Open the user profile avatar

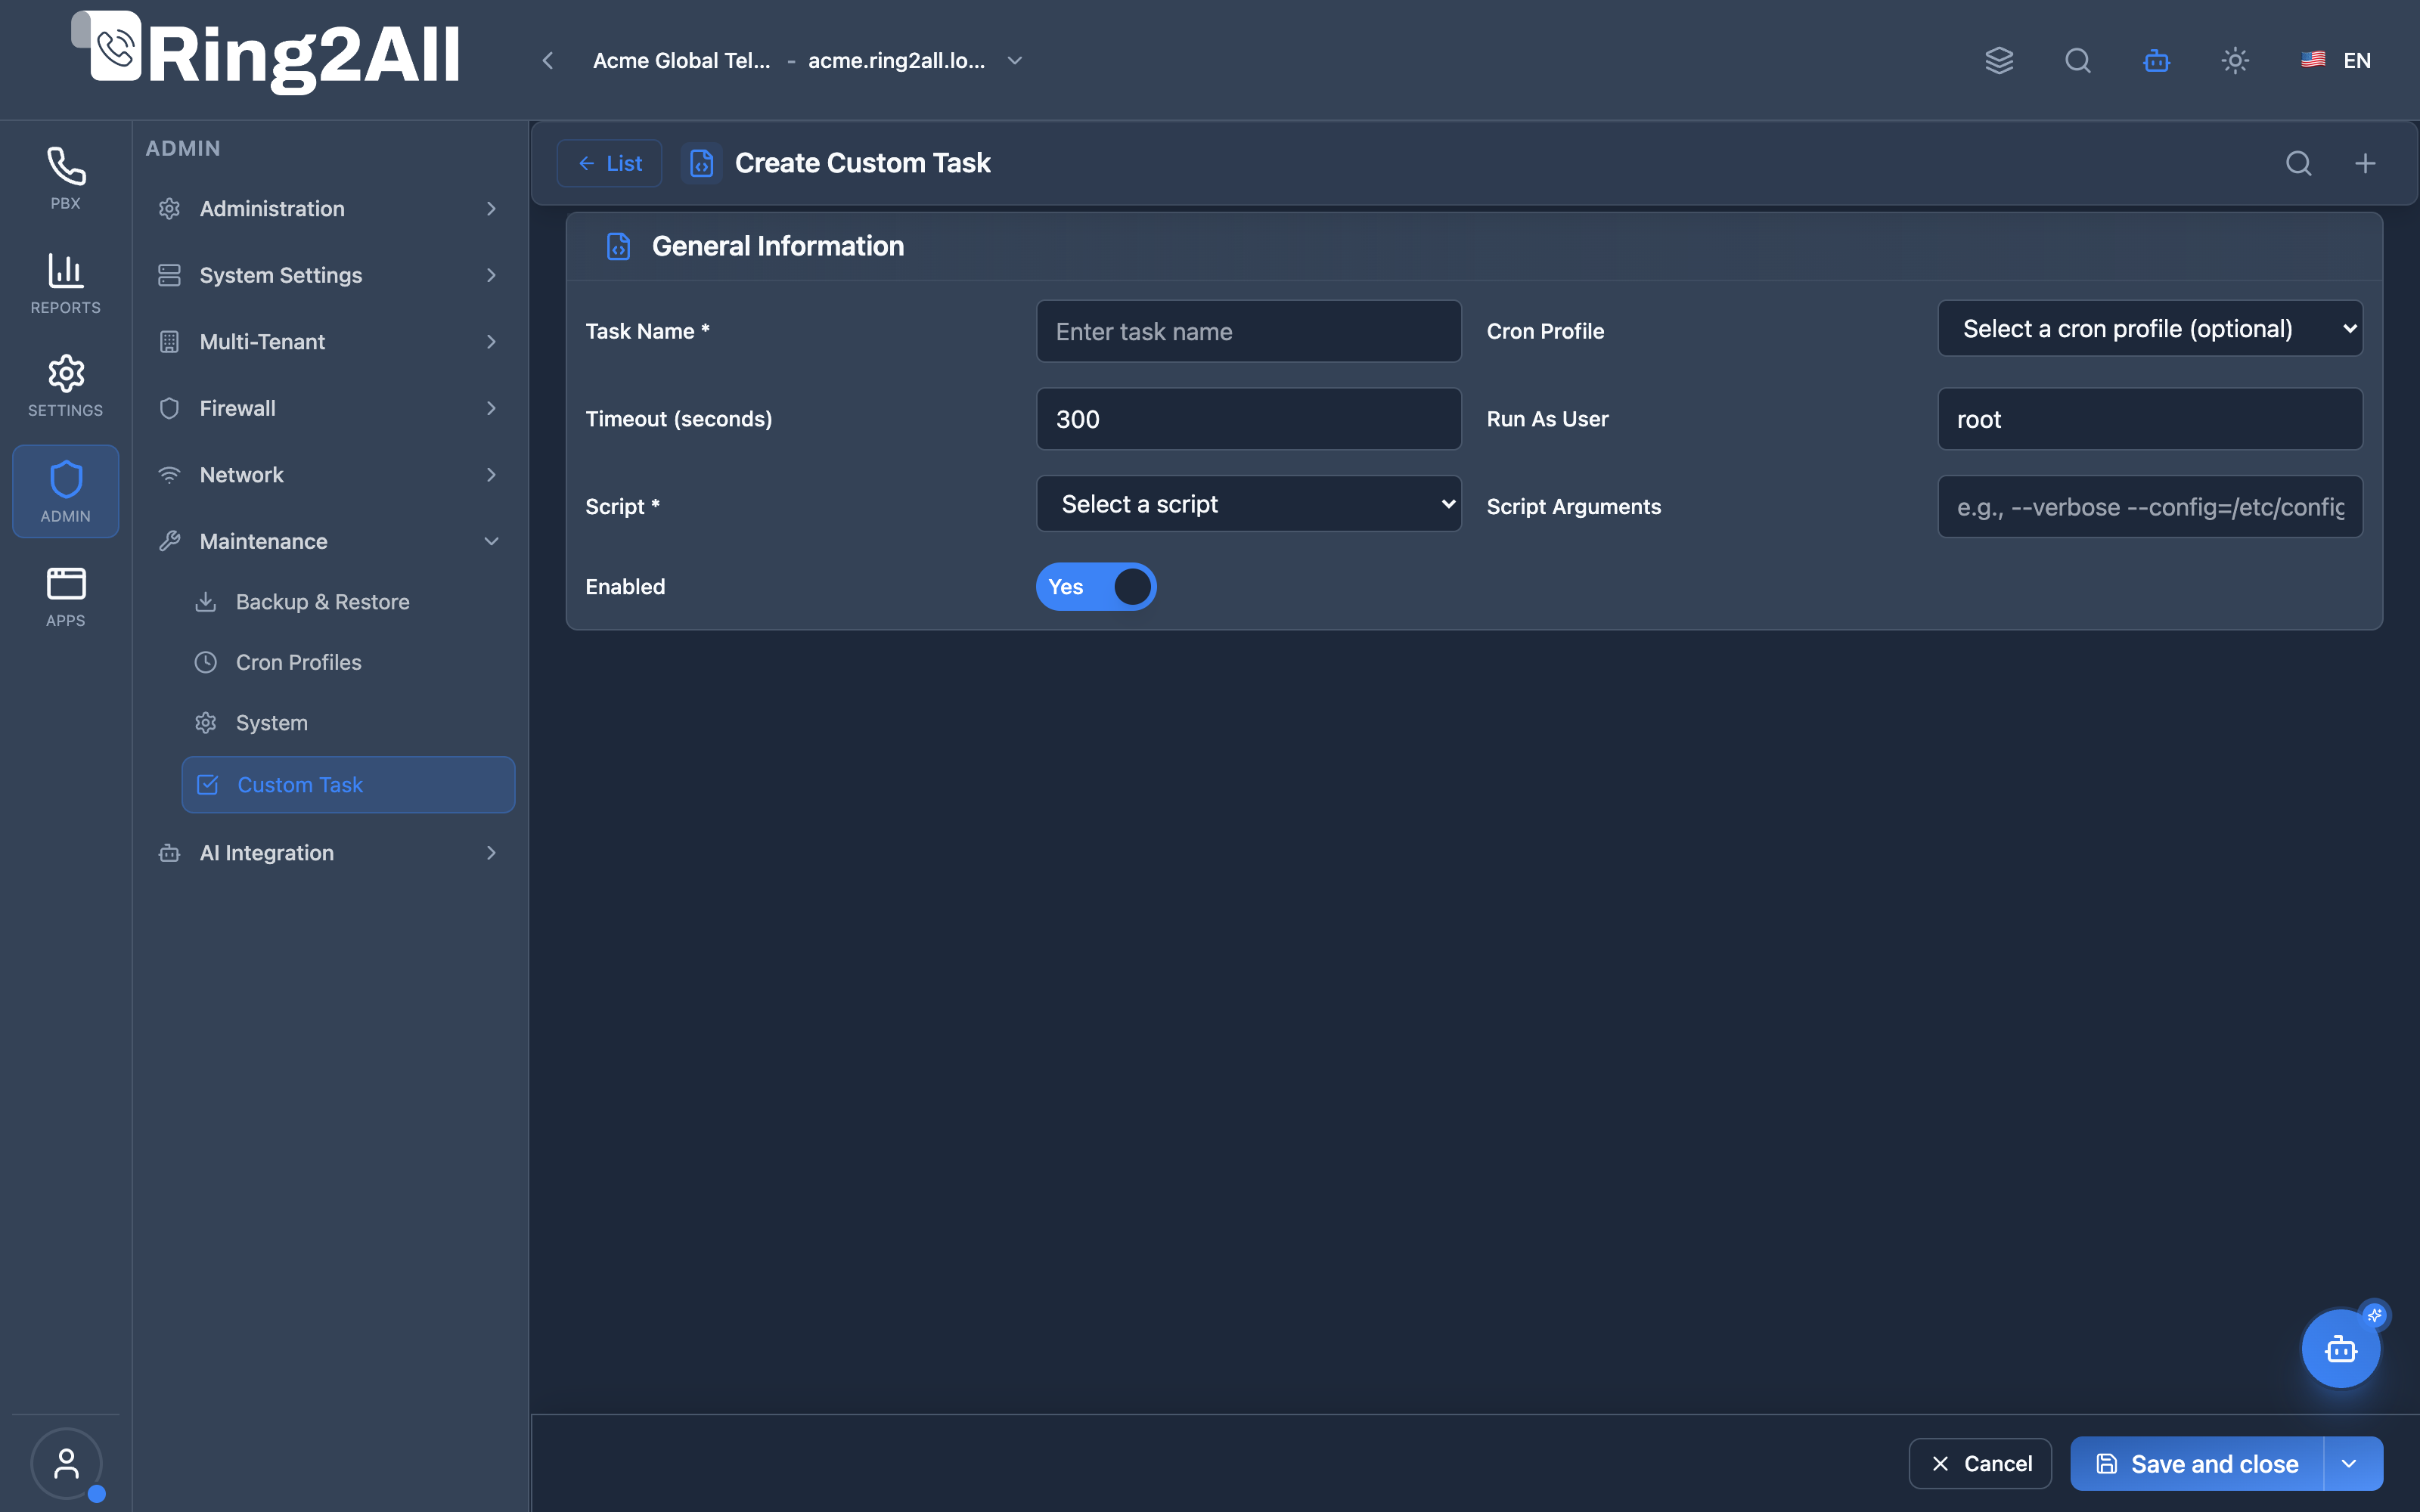pyautogui.click(x=66, y=1463)
